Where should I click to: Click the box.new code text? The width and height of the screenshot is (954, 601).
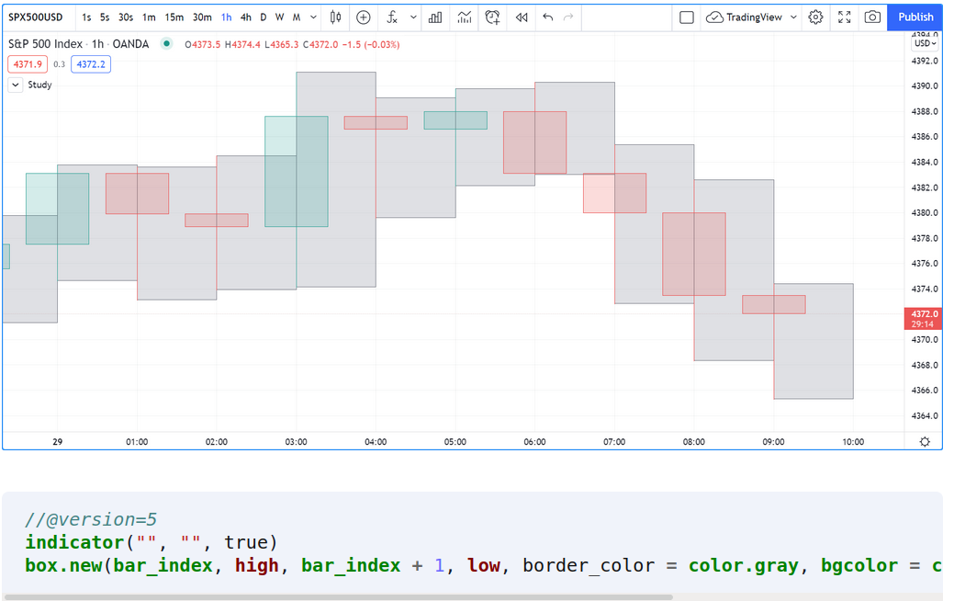coord(64,566)
